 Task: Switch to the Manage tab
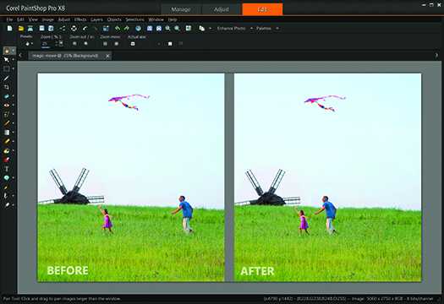point(181,9)
